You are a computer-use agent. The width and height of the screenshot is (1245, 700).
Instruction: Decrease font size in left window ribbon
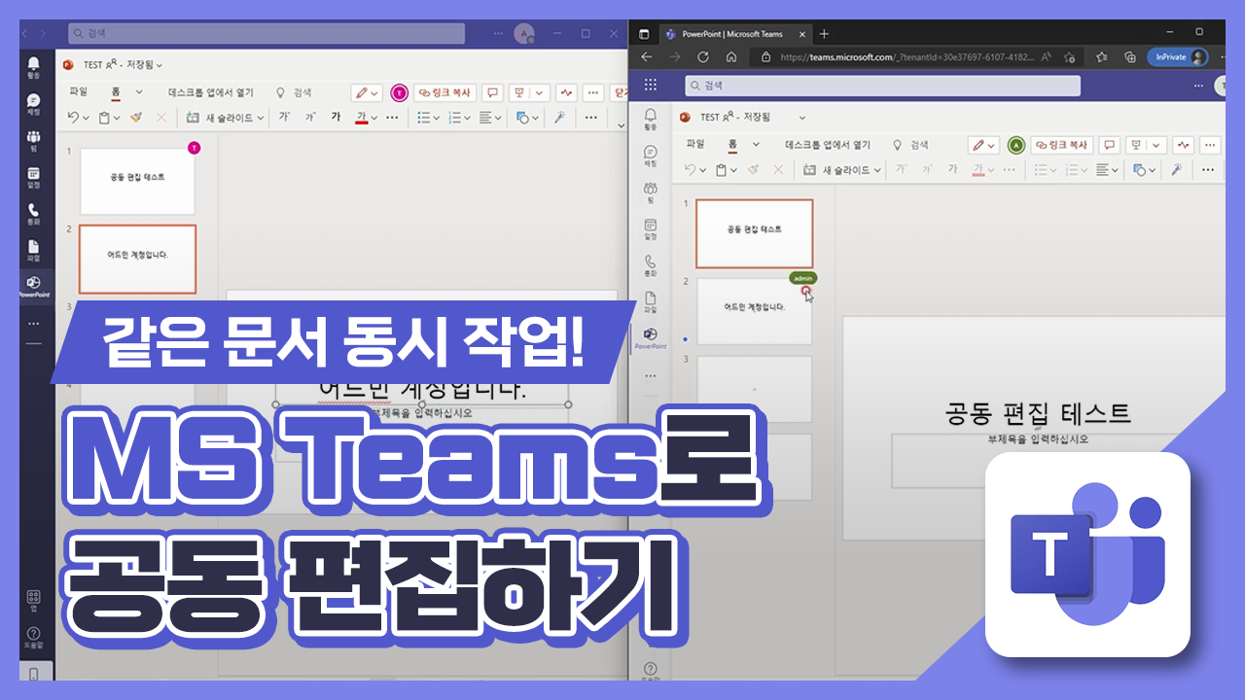tap(310, 117)
